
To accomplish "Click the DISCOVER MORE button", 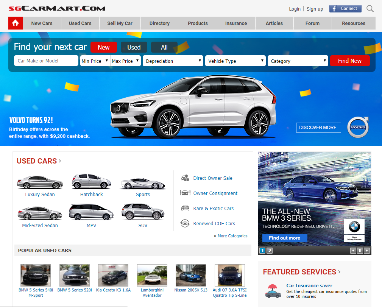I will pyautogui.click(x=318, y=128).
